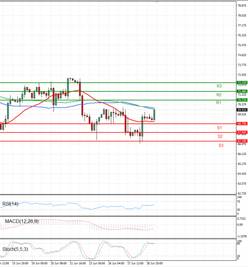Image resolution: width=248 pixels, height=267 pixels.
Task: Click the 65.275 price axis value
Action: (x=242, y=164)
